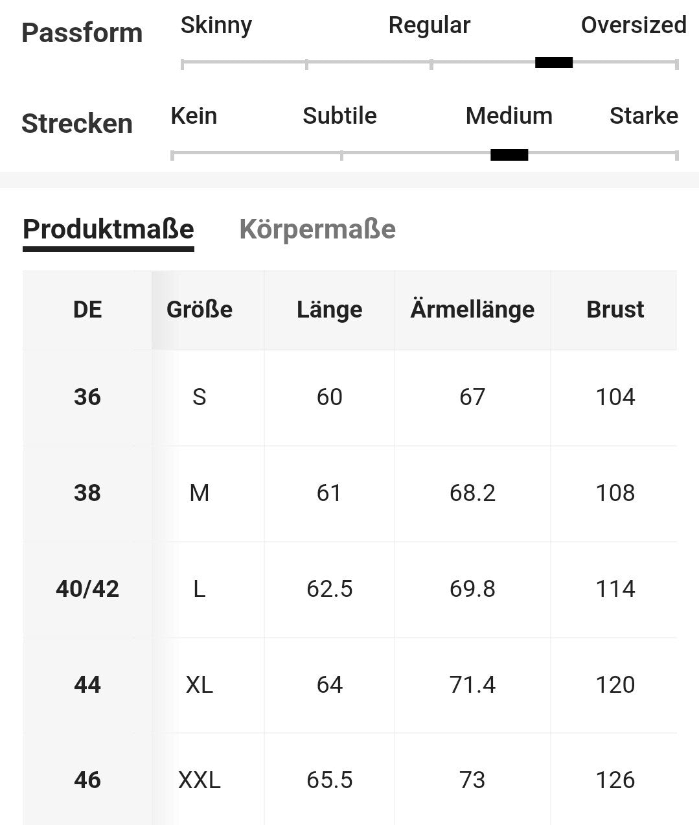Image resolution: width=699 pixels, height=825 pixels.
Task: Switch to the Körpermaße tab
Action: click(317, 229)
